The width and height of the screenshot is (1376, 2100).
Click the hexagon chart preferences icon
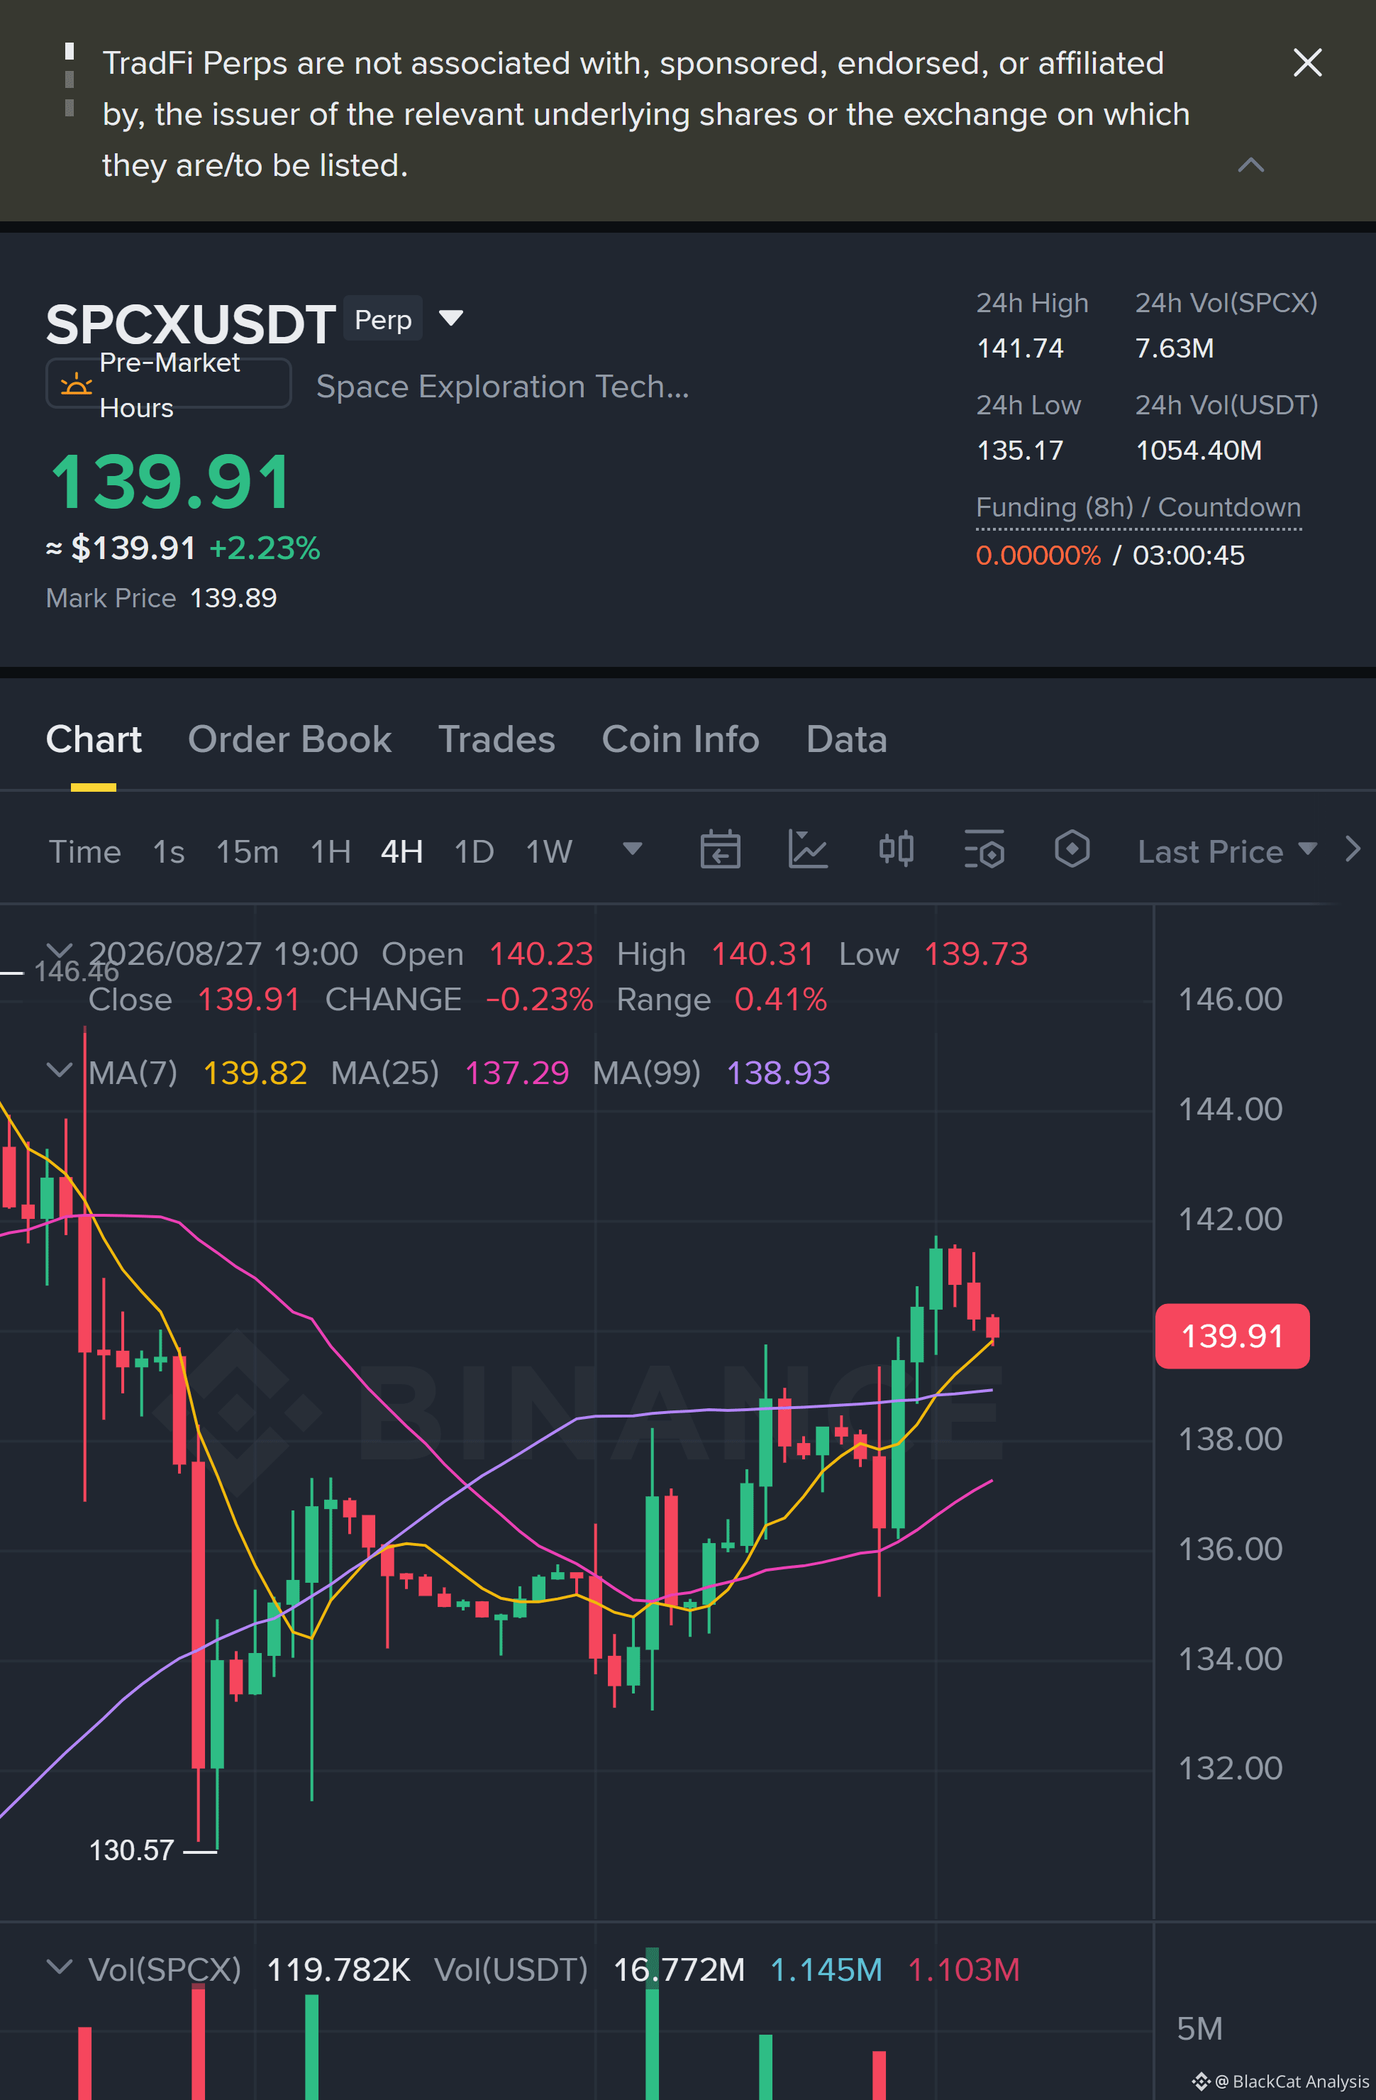(x=1072, y=850)
